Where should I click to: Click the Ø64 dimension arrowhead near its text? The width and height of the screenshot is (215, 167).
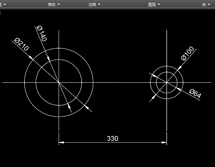[x=178, y=89]
